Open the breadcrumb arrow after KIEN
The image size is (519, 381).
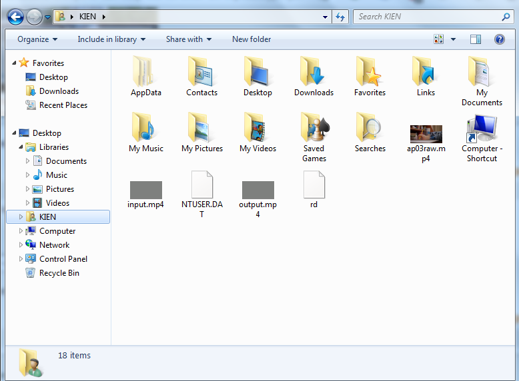click(103, 17)
